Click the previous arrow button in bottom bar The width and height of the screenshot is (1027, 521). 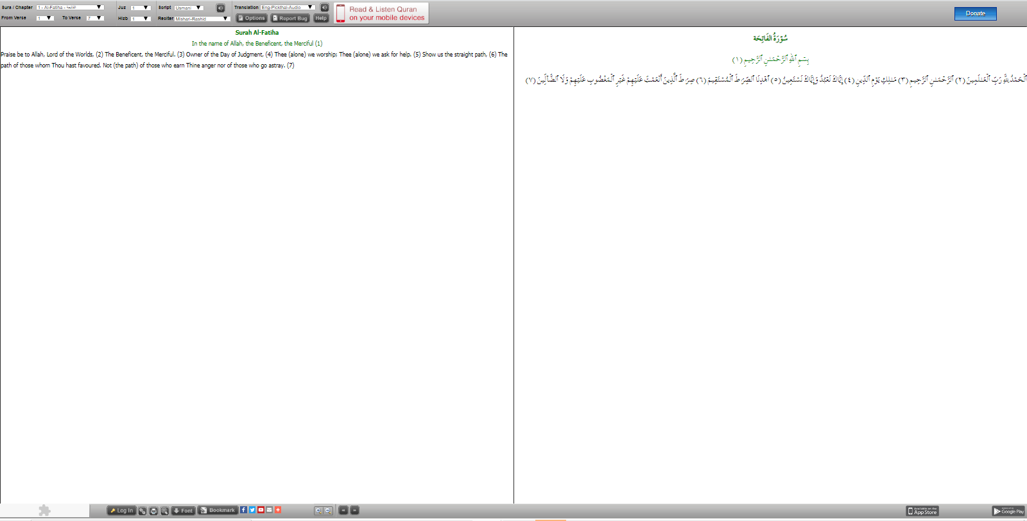(x=343, y=511)
